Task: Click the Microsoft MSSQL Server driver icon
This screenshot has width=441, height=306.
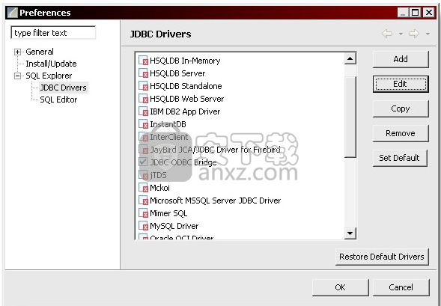Action: point(144,201)
